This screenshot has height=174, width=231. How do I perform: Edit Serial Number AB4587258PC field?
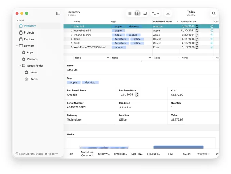(x=76, y=107)
